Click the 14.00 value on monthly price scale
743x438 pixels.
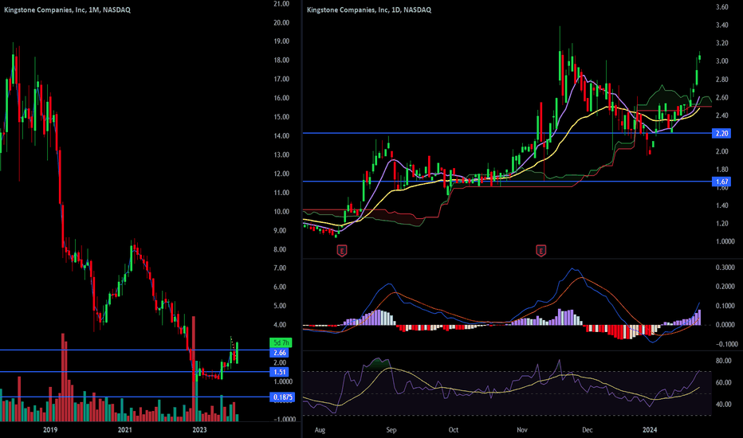coord(281,136)
